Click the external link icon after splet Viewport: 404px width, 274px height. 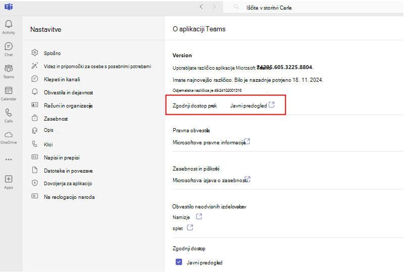[x=190, y=228]
